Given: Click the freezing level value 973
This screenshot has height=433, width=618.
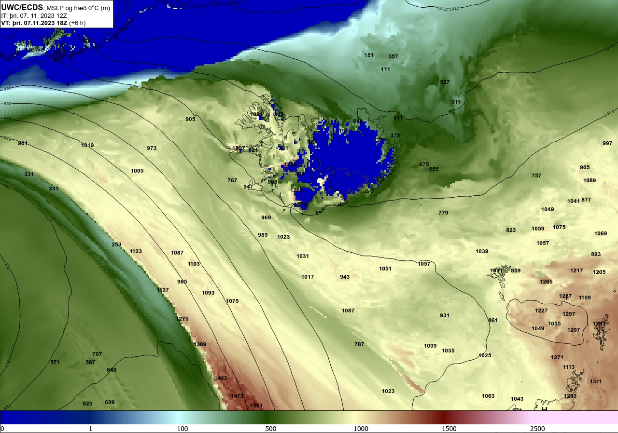Looking at the screenshot, I should click(x=152, y=148).
